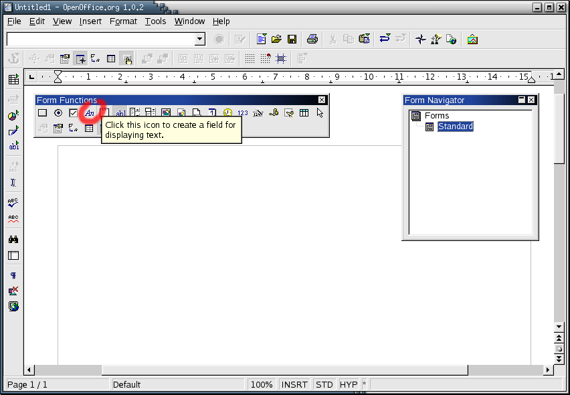
Task: Open the Paste clipboard dropdown icon
Action: click(364, 39)
